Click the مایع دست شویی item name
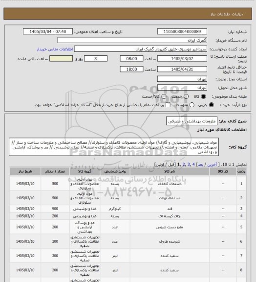Screen dimensions: 256x282 (x=170, y=227)
